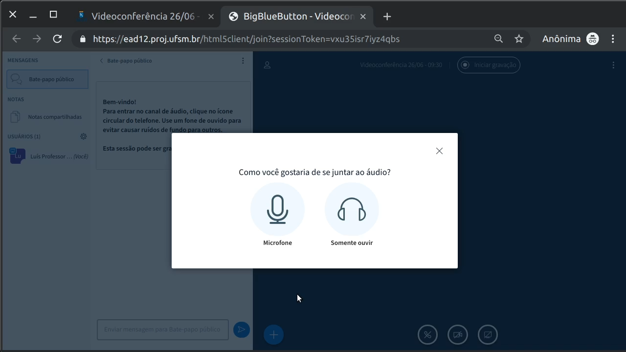Click the chat message input field
Image resolution: width=626 pixels, height=352 pixels.
162,330
